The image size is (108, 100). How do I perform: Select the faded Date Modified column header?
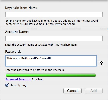coord(71,29)
